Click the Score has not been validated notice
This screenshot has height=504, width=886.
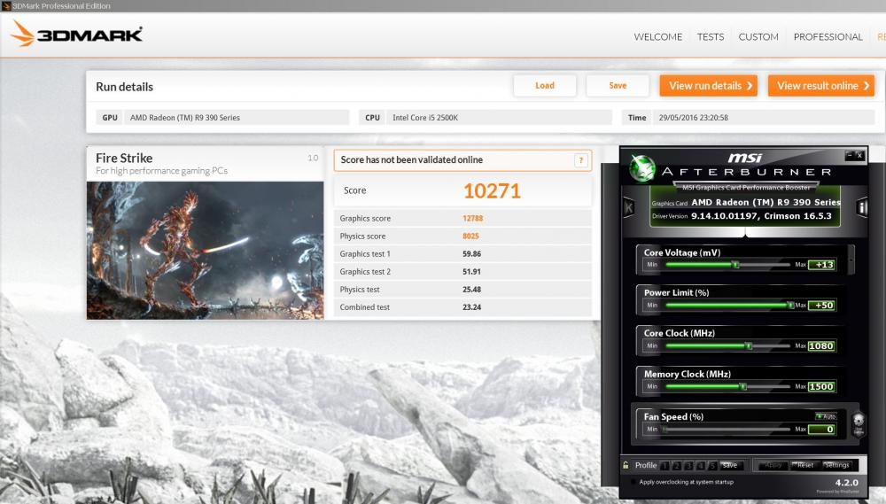pos(462,160)
